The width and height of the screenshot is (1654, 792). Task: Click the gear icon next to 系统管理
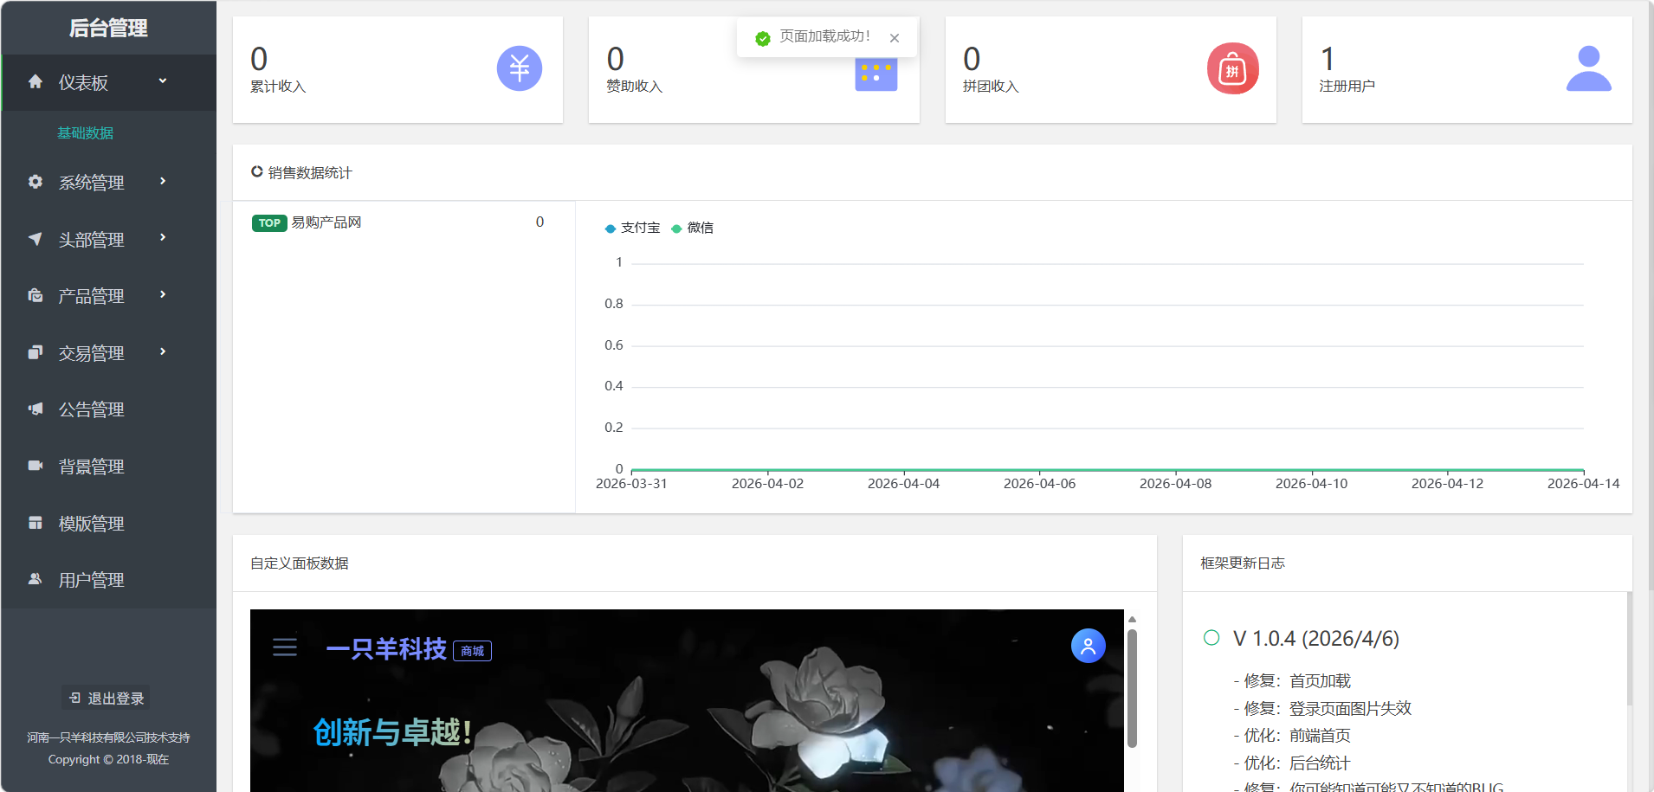pos(35,182)
